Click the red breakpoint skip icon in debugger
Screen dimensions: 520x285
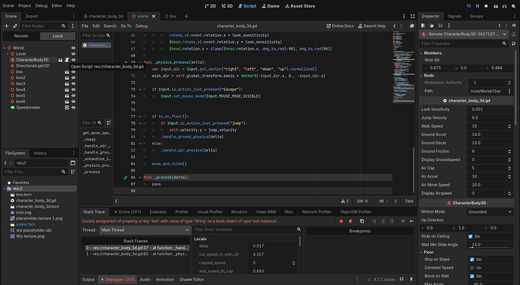click(341, 221)
